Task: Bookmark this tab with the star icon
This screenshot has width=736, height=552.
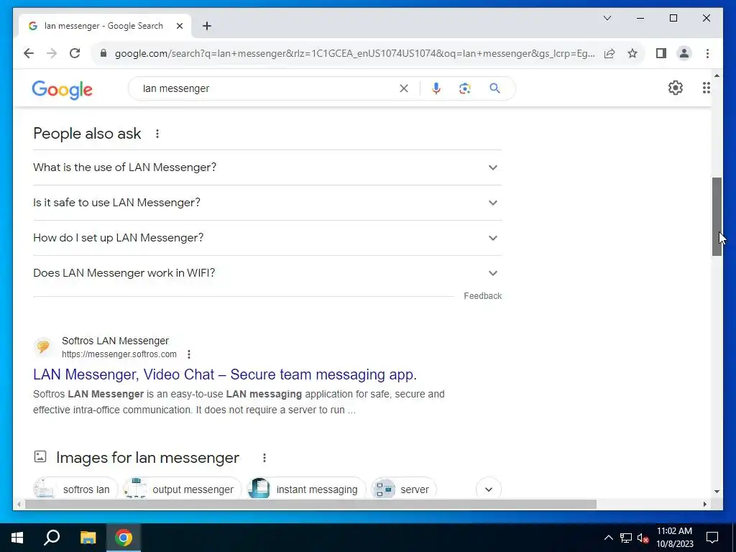Action: (x=632, y=53)
